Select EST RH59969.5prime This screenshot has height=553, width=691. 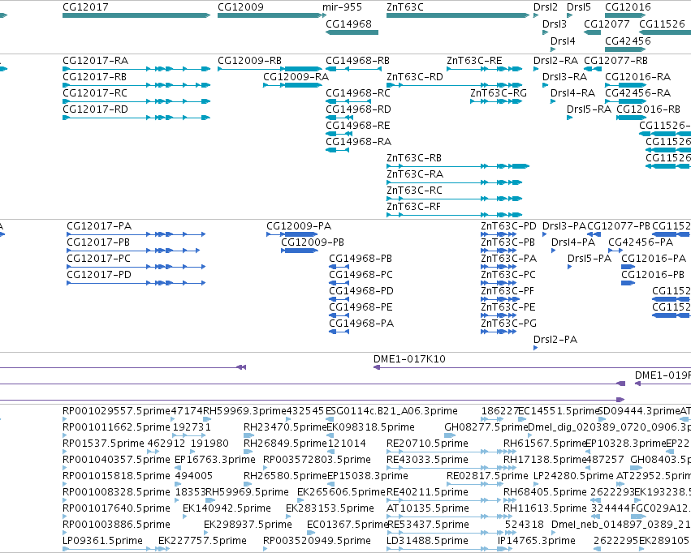click(x=247, y=492)
